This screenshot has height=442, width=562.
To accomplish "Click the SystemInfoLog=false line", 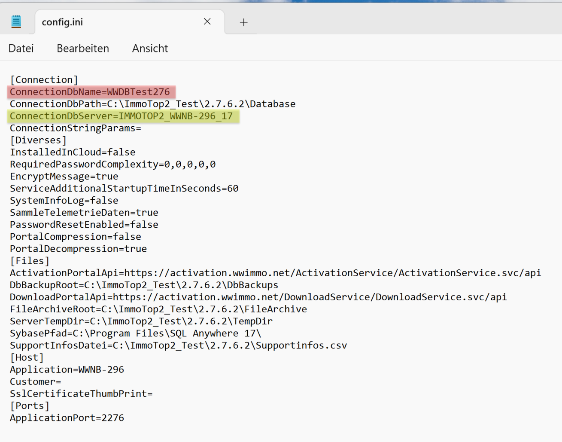I will tap(64, 200).
